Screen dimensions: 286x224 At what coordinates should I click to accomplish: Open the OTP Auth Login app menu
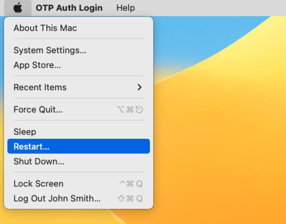[69, 8]
